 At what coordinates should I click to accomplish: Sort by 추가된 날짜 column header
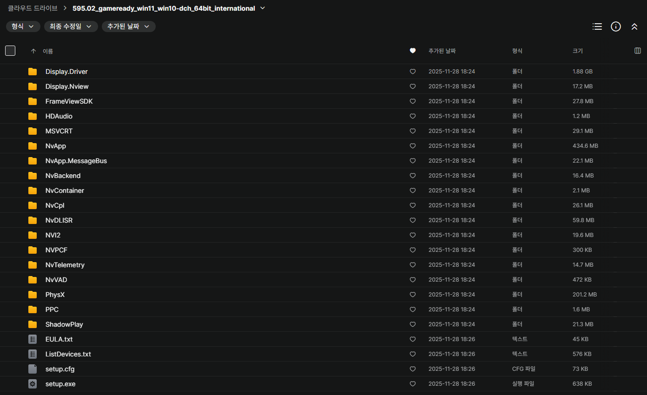pos(442,51)
